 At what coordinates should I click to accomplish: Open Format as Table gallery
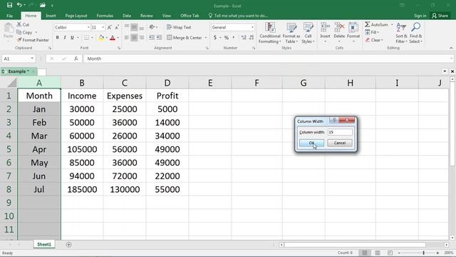[291, 33]
